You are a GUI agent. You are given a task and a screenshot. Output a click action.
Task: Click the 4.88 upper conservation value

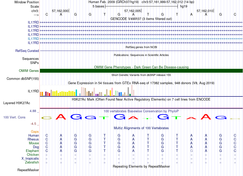pyautogui.click(x=33, y=111)
